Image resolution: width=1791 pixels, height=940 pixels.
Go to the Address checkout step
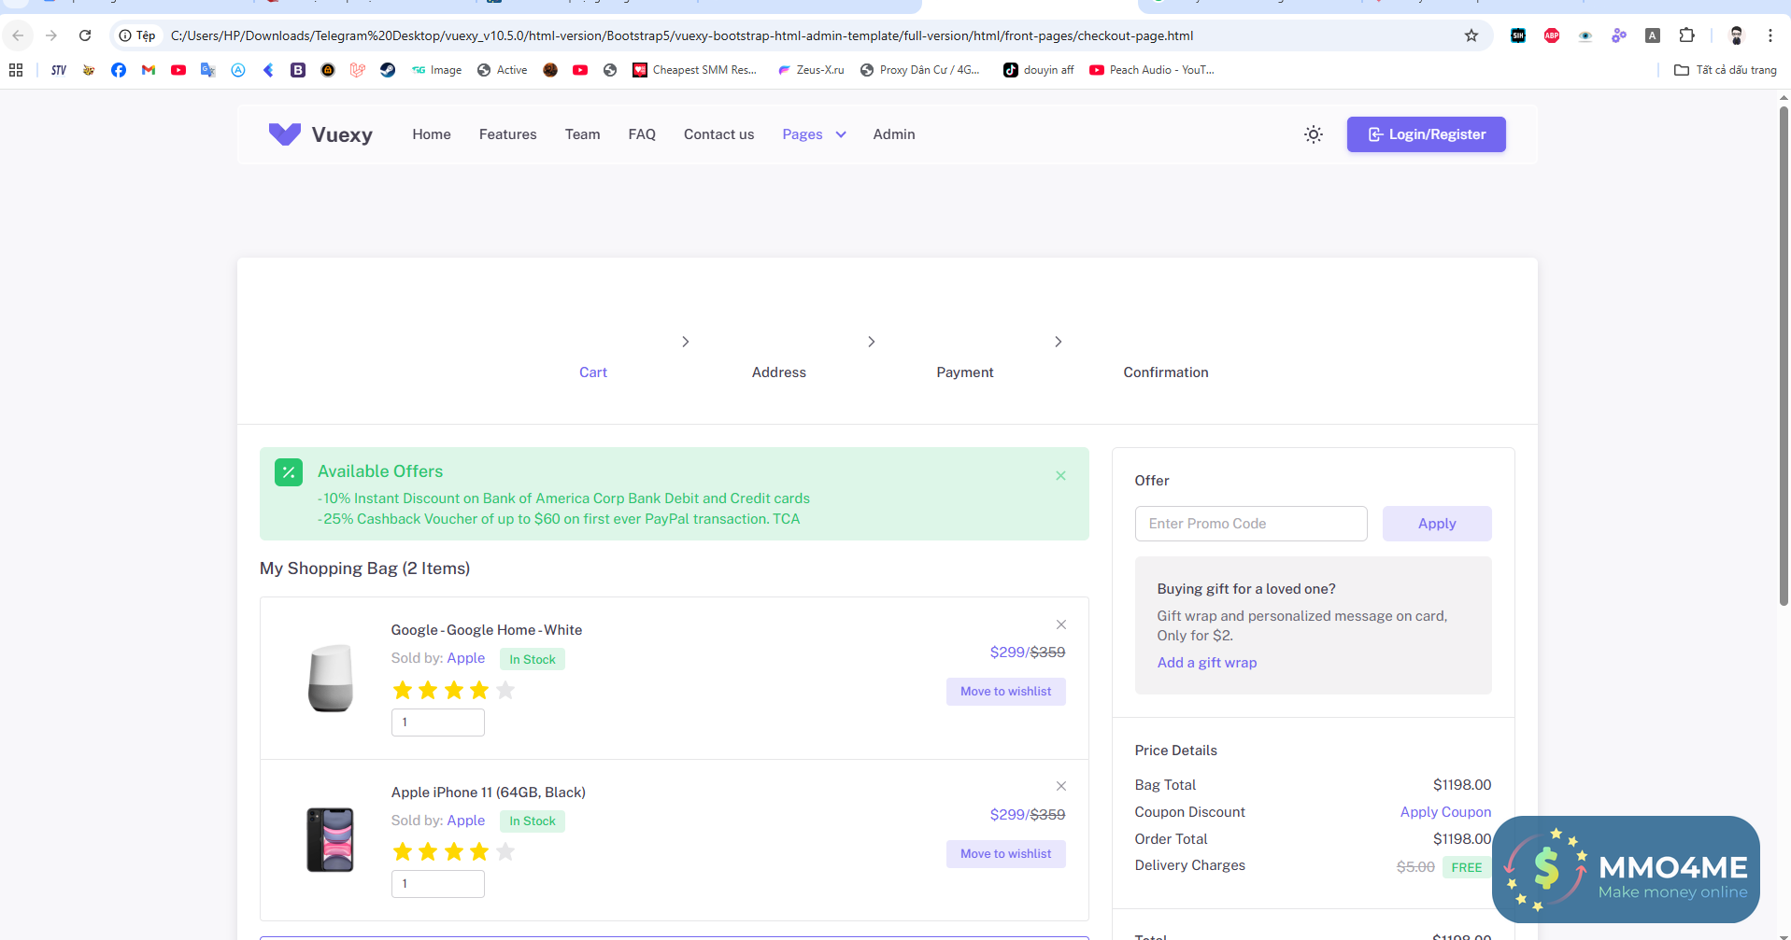(778, 372)
